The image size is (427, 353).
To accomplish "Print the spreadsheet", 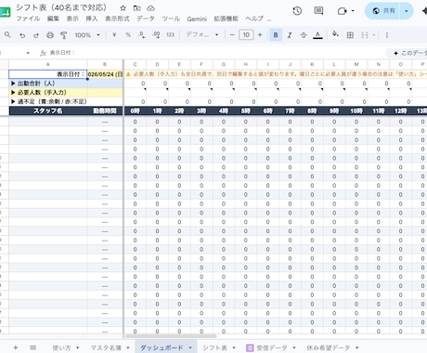I will pos(50,35).
